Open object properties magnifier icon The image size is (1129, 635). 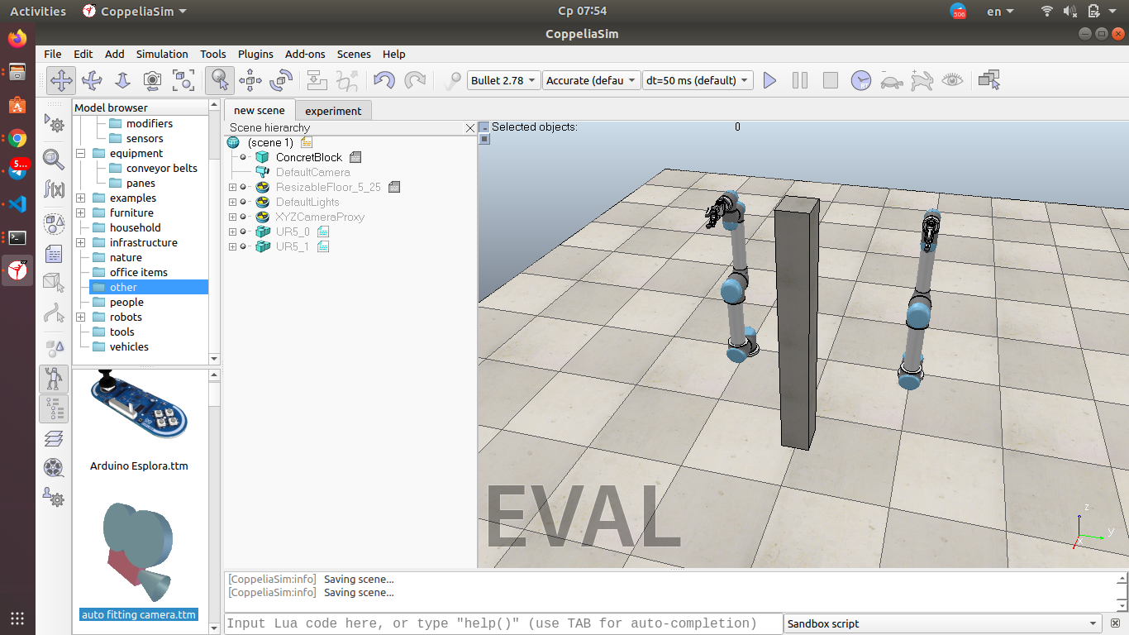pos(54,158)
